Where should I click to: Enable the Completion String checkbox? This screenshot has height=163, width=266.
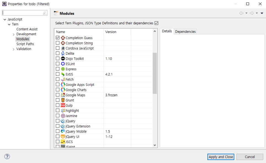click(x=58, y=43)
